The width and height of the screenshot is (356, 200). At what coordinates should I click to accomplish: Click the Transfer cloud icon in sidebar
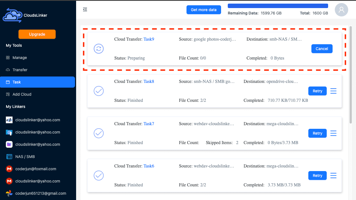pos(8,70)
